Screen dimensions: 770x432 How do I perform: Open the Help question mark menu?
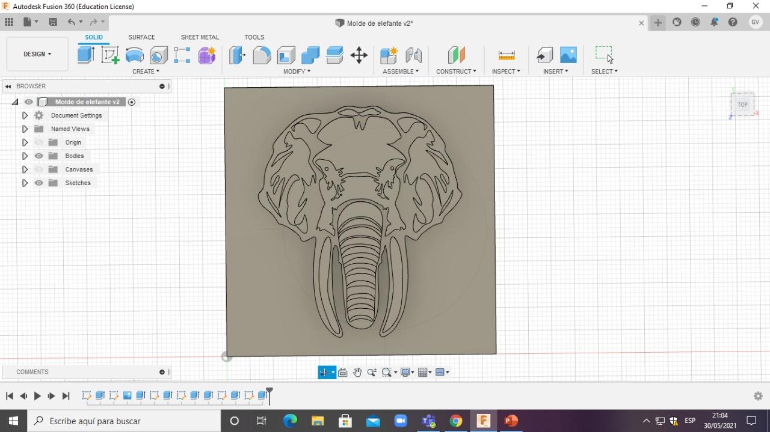coord(733,22)
